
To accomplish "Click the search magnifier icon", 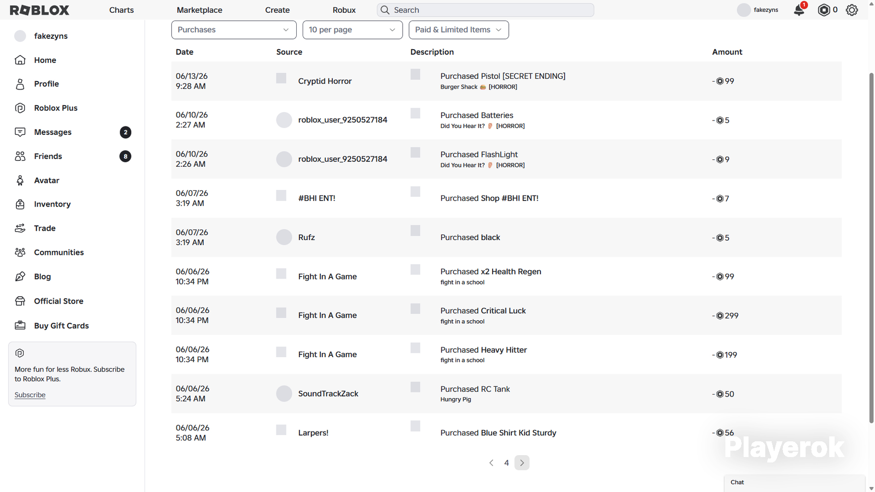I will click(385, 10).
